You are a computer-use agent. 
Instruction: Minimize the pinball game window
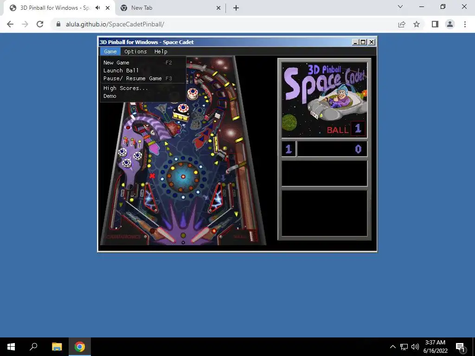click(x=355, y=42)
